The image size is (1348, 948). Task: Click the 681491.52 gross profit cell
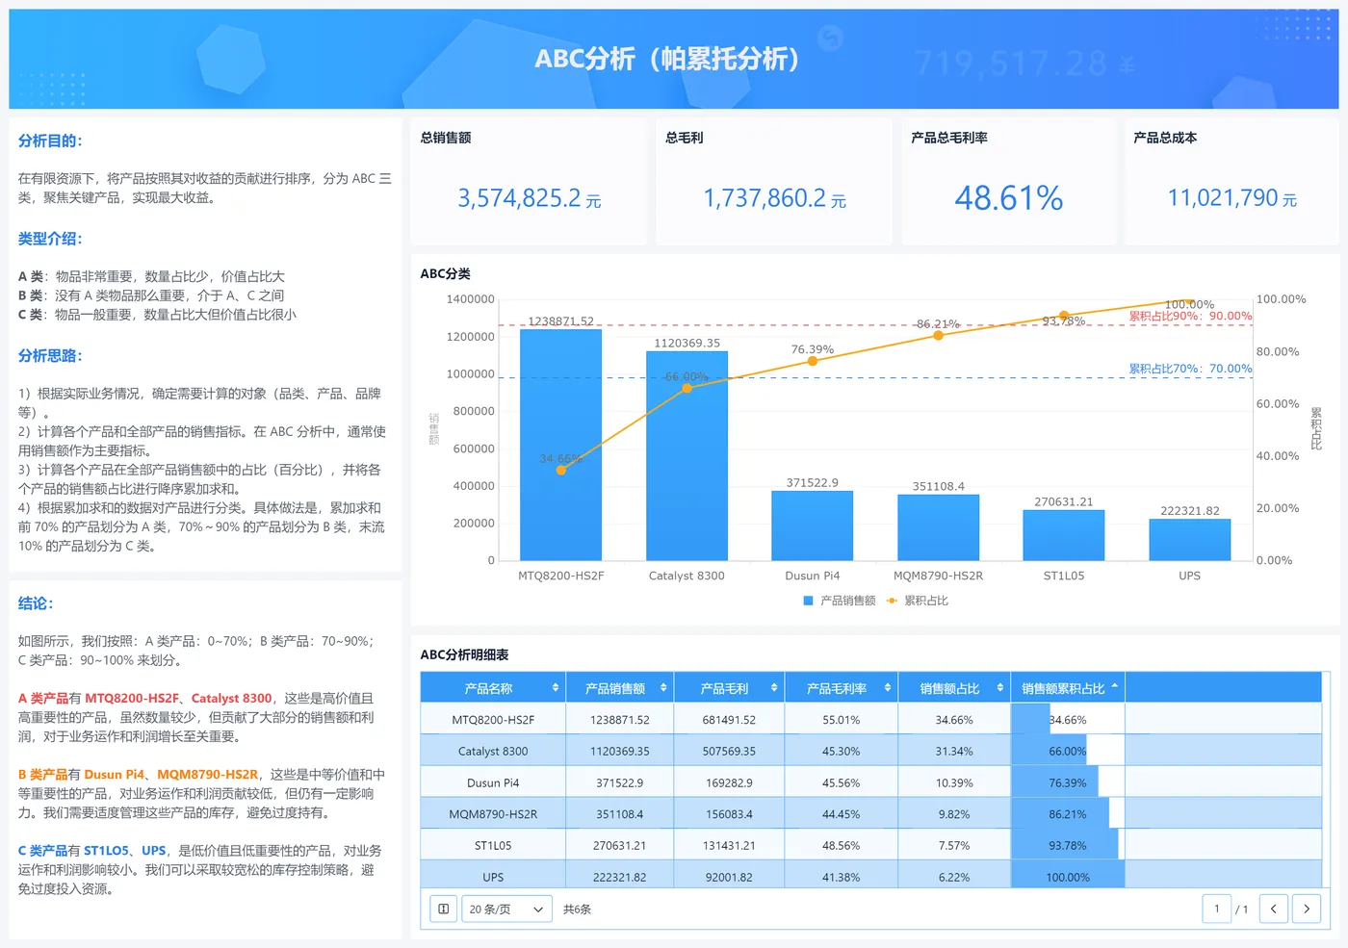729,720
